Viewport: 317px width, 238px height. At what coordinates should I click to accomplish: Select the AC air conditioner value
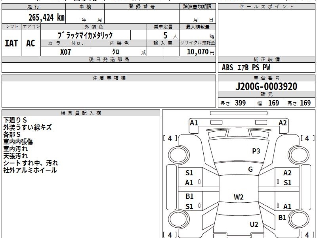click(x=31, y=43)
